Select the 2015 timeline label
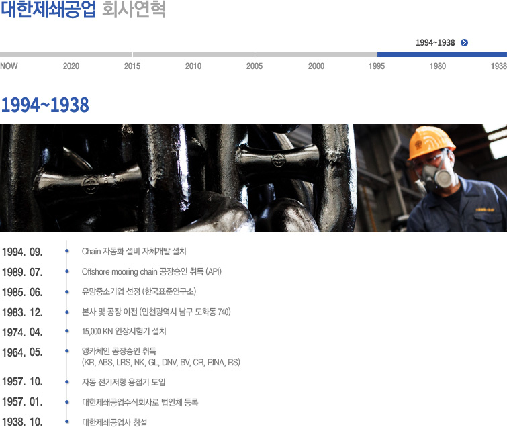The image size is (507, 427). tap(132, 66)
